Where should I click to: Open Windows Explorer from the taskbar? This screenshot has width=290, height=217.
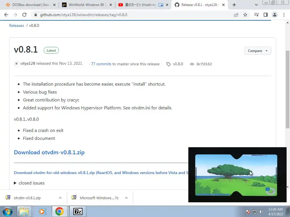coord(24,211)
